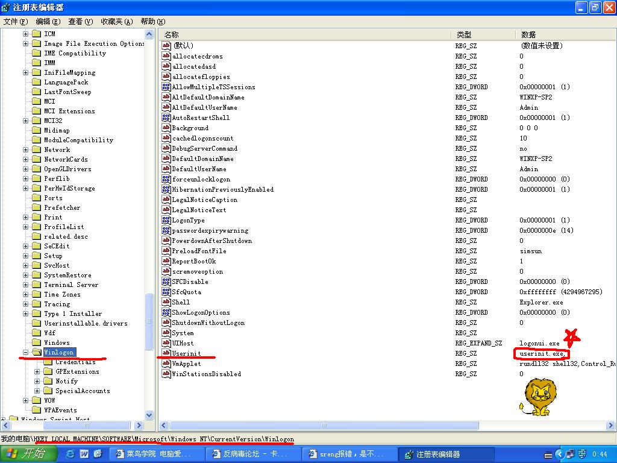Expand the SpecialAccounts key
Image resolution: width=617 pixels, height=463 pixels.
pyautogui.click(x=37, y=391)
